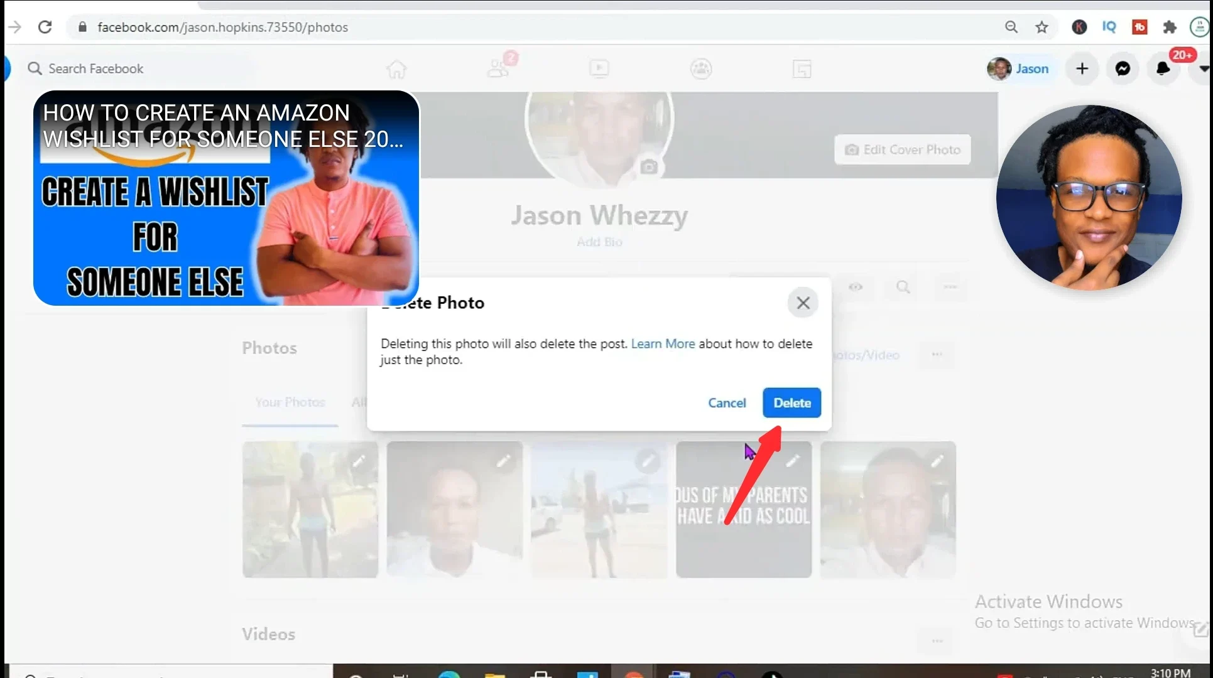Open Messenger chat icon
1213x678 pixels.
pyautogui.click(x=1123, y=68)
